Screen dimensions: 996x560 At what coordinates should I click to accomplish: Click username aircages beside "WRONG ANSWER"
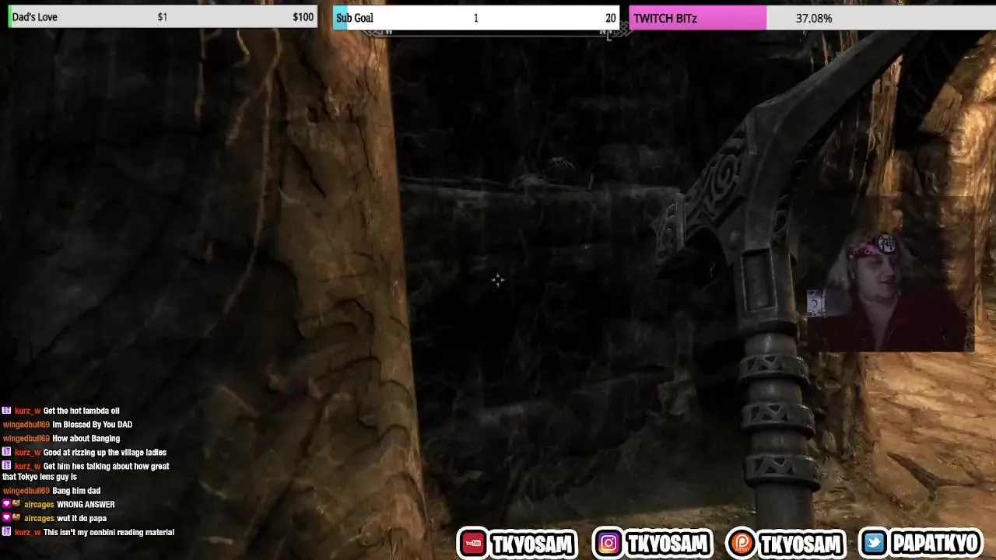(39, 504)
